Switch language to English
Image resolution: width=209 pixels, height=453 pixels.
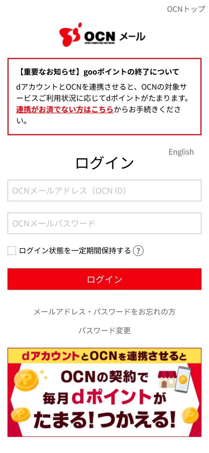[x=181, y=152]
